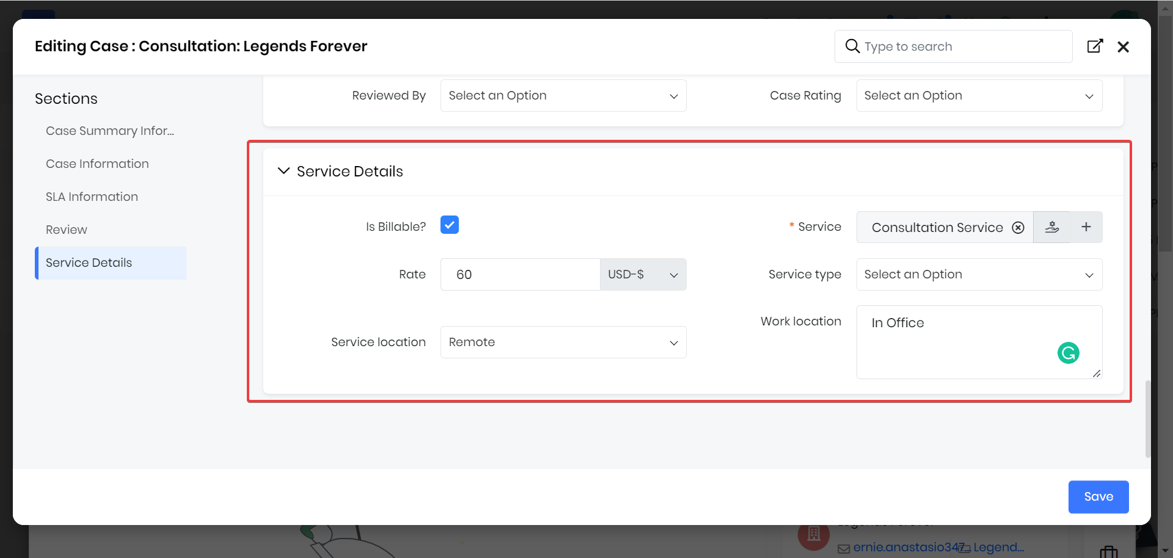Collapse the Service Details section
The image size is (1173, 558).
(283, 172)
